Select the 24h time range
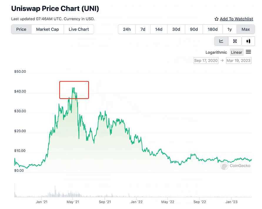This screenshot has height=209, width=262. tap(127, 29)
